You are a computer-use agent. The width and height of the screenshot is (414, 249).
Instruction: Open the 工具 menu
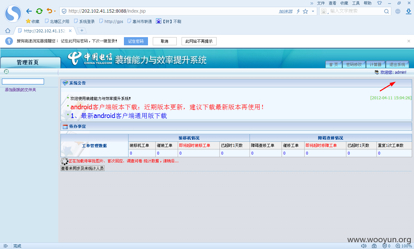(356, 3)
